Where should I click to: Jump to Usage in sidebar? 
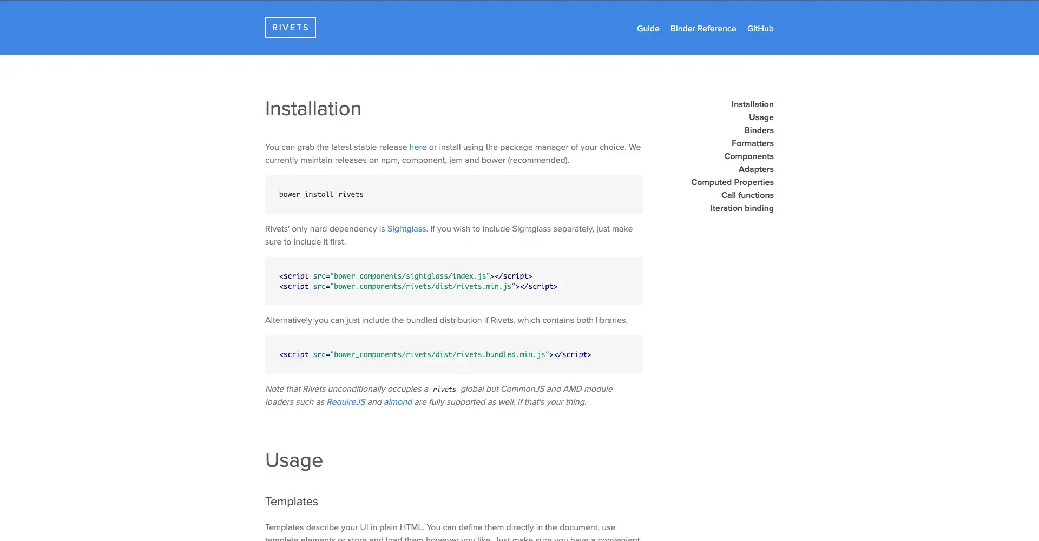pos(761,117)
